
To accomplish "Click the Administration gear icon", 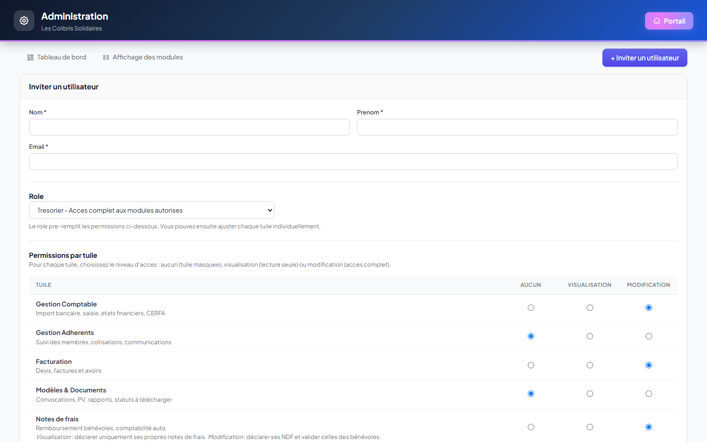I will [24, 21].
